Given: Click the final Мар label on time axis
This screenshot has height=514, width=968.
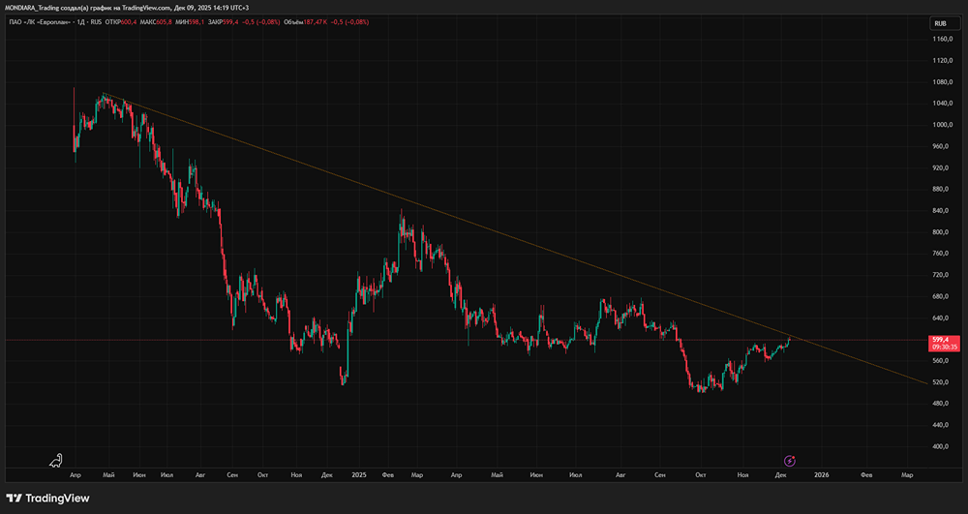Looking at the screenshot, I should coord(907,475).
